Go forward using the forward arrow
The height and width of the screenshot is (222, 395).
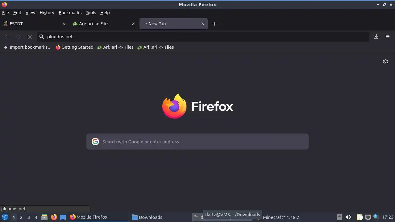tap(19, 37)
